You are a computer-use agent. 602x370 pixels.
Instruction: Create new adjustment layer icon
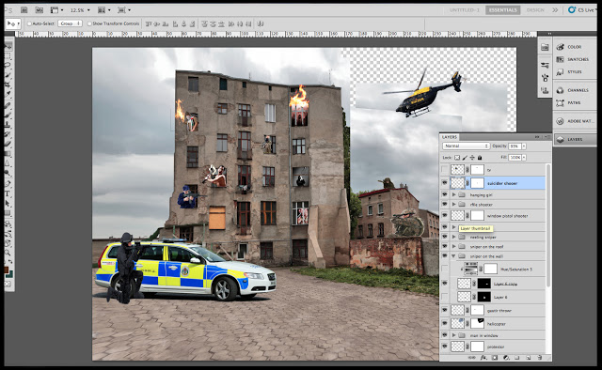[x=506, y=358]
